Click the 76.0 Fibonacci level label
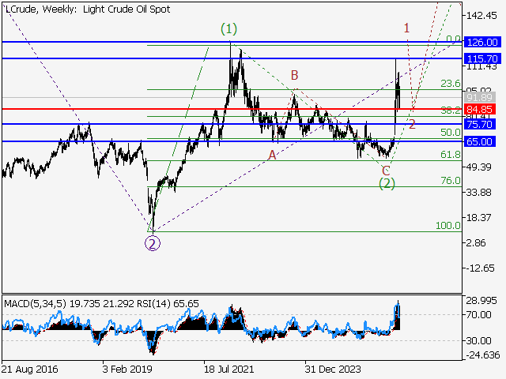The image size is (506, 379). pyautogui.click(x=450, y=181)
